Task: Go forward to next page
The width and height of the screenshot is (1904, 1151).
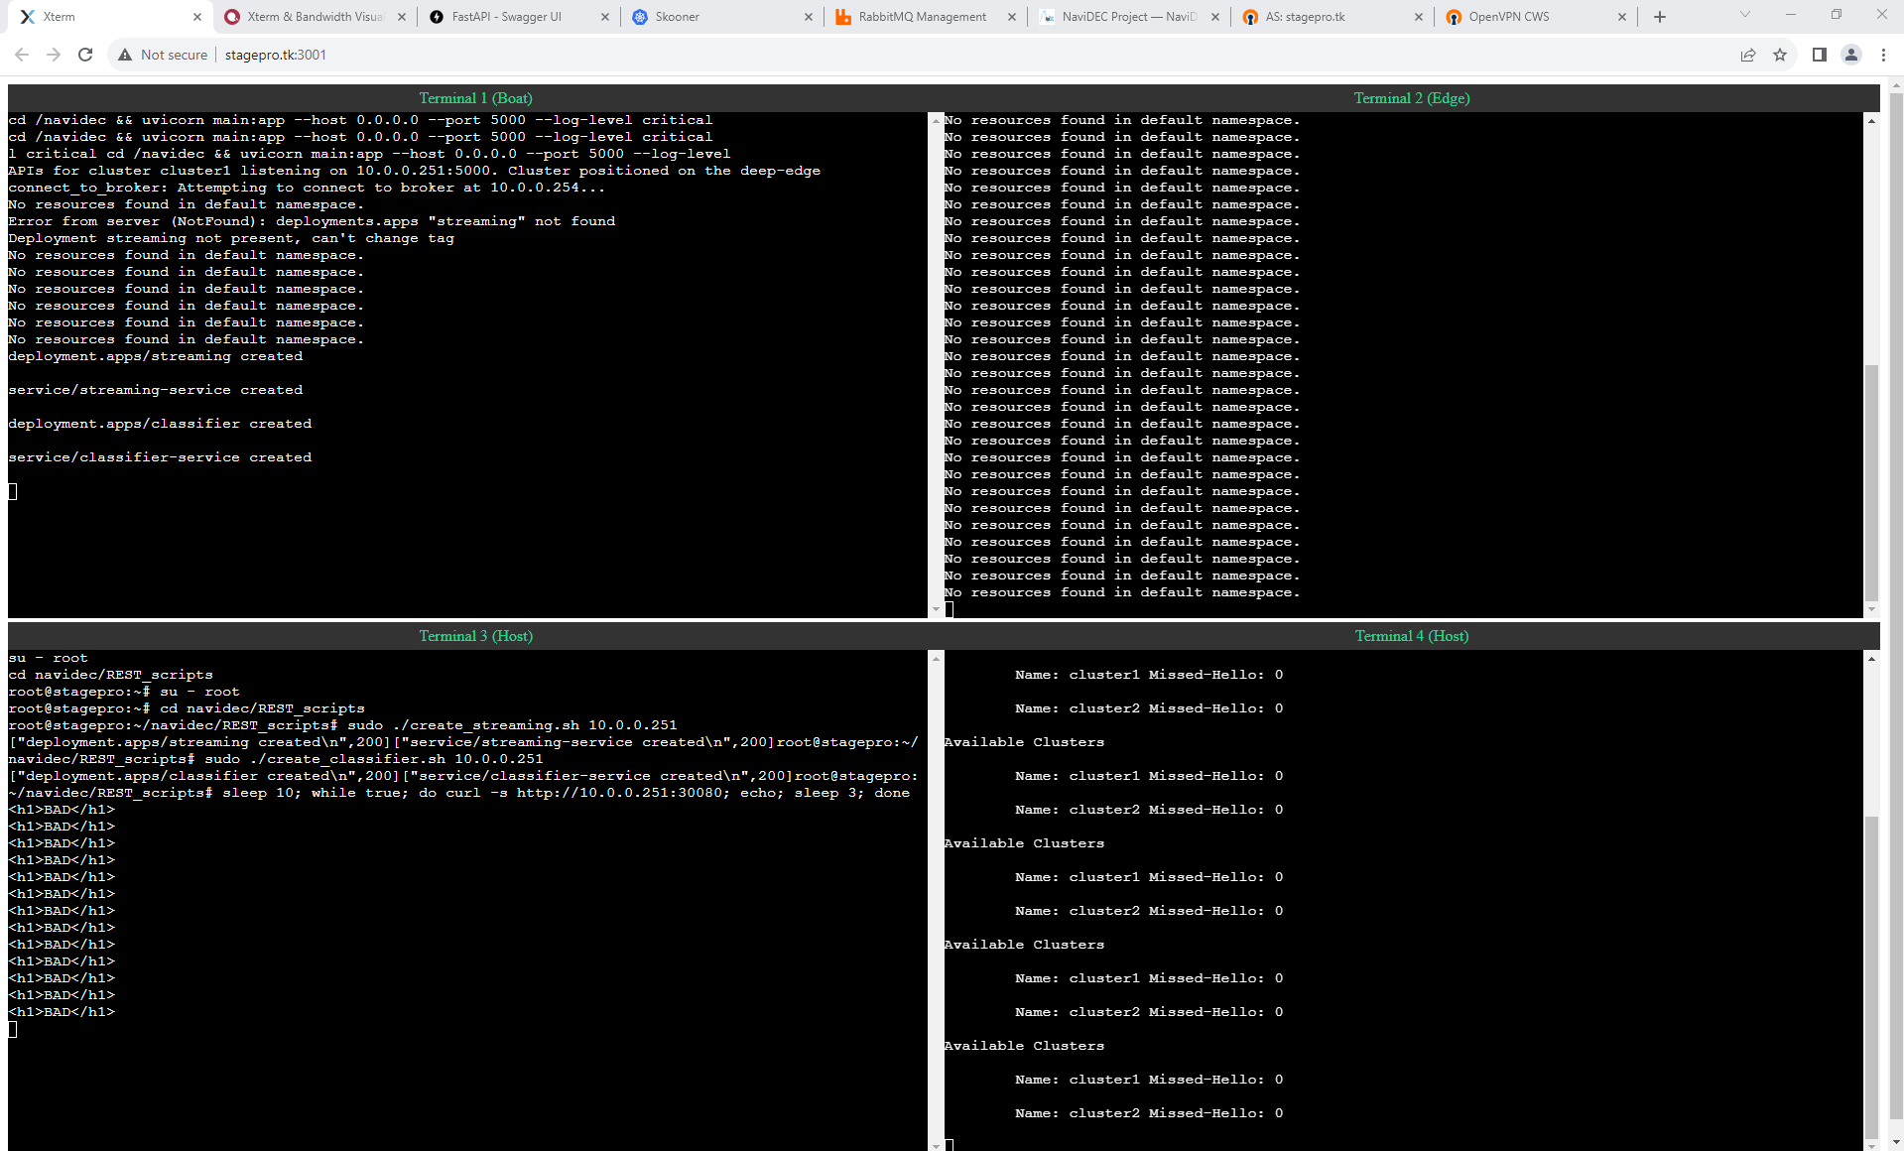Action: [x=54, y=55]
